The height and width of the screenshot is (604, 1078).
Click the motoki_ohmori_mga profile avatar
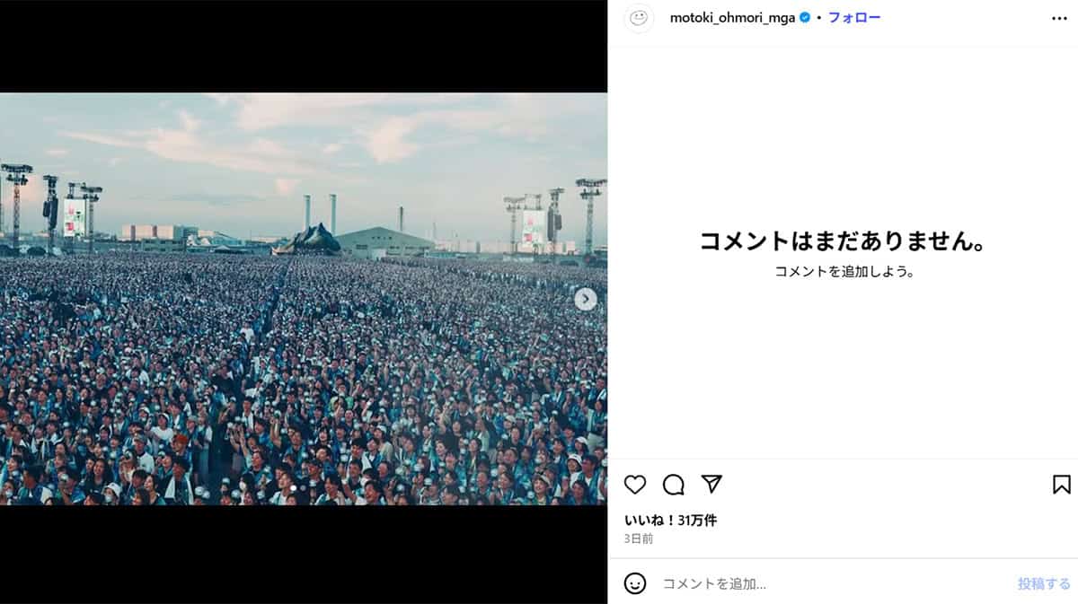(639, 18)
